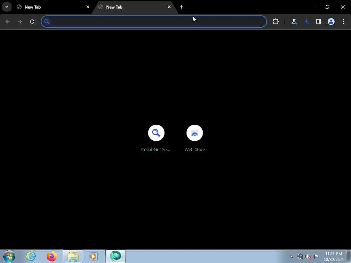Go forward to next page
Image resolution: width=351 pixels, height=263 pixels.
[x=20, y=22]
